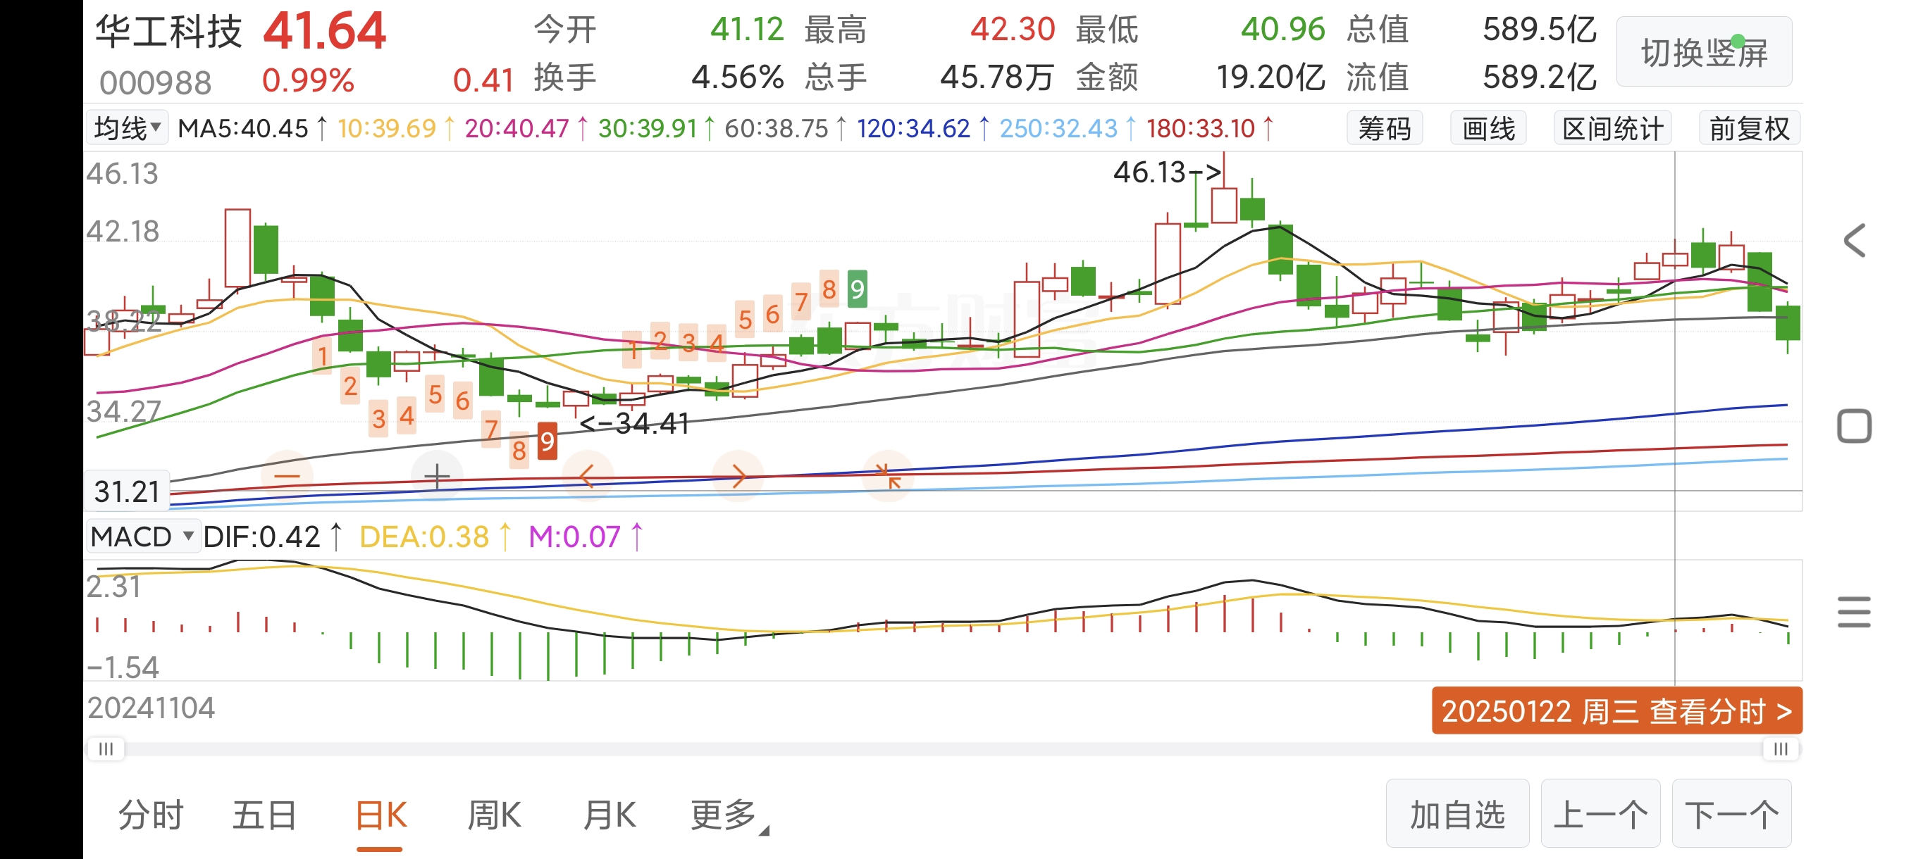The image size is (1911, 859).
Task: Tap the 31.21 price axis label
Action: (127, 491)
